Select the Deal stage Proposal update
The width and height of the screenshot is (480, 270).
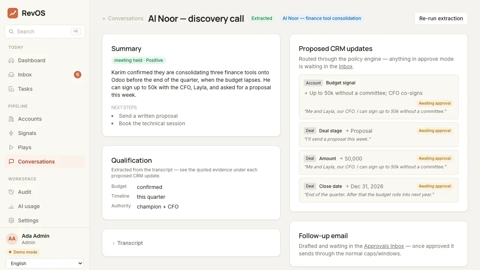pos(379,135)
